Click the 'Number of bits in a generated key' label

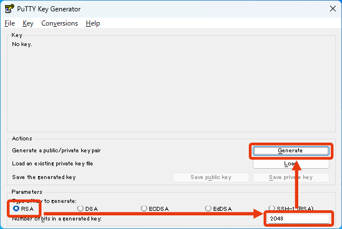[57, 219]
